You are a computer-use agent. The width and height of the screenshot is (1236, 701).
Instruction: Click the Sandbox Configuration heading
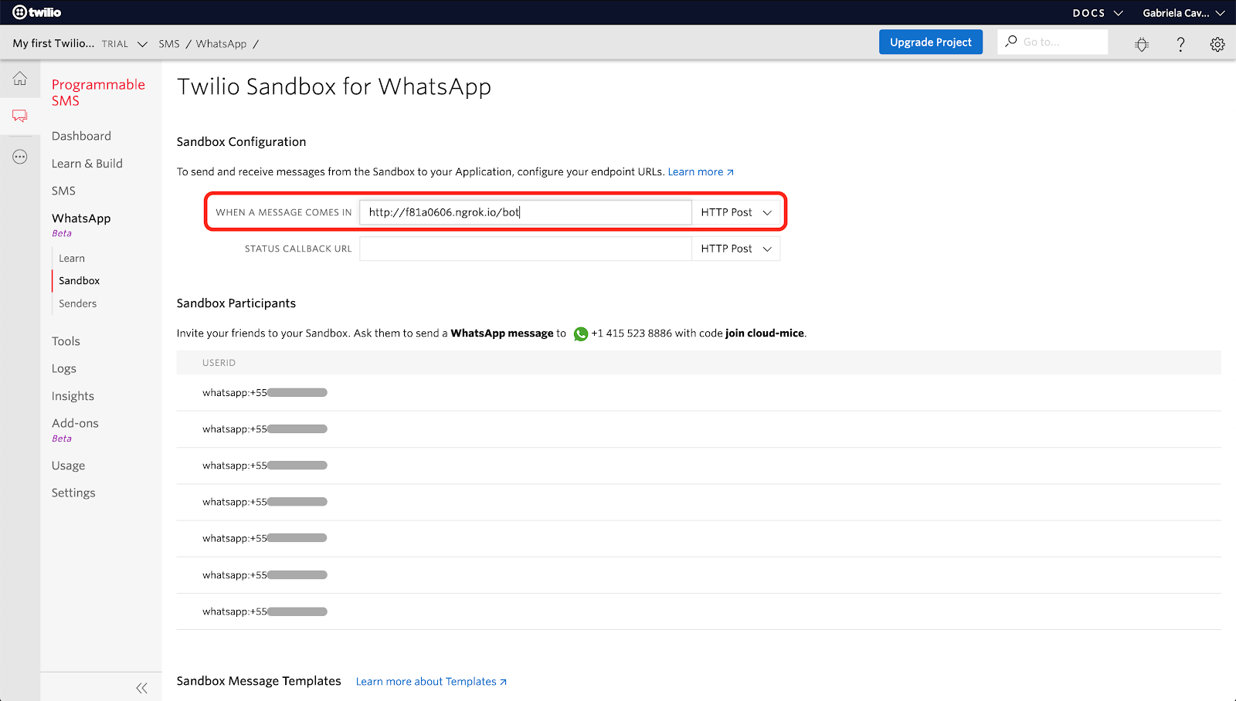pos(241,142)
